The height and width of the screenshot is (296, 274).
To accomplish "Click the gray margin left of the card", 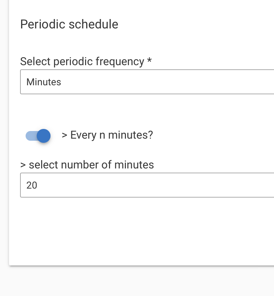I will (x=4, y=132).
